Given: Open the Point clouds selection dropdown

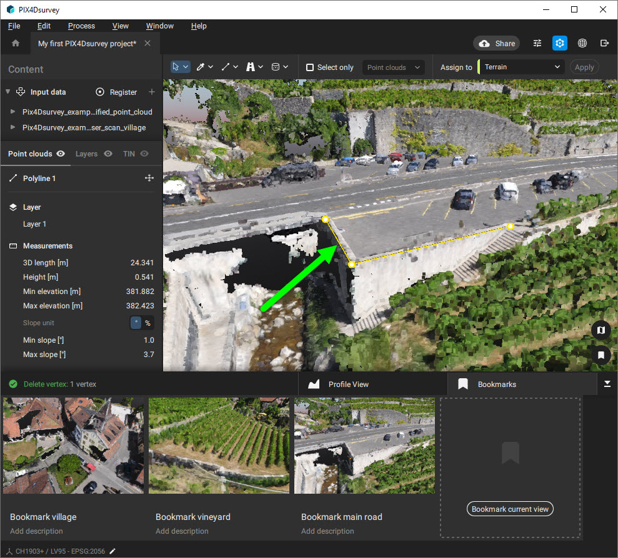Looking at the screenshot, I should 393,67.
